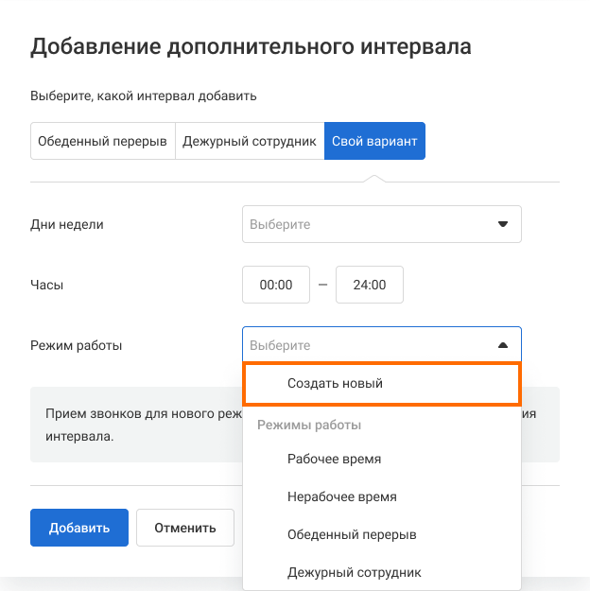Collapse Режим работы list via up arrow
The image size is (590, 591).
(502, 346)
